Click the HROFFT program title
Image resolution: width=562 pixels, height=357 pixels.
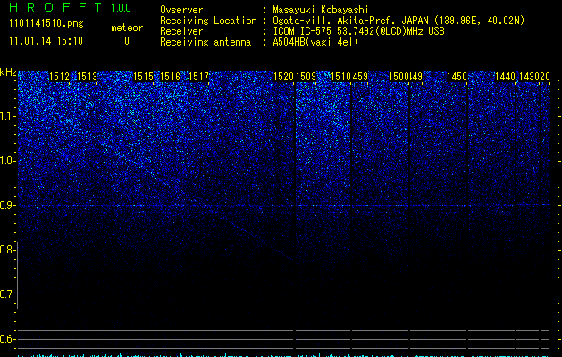coord(55,7)
